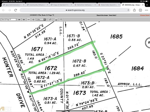Click the Book 22 Page 77 field

coord(8,19)
